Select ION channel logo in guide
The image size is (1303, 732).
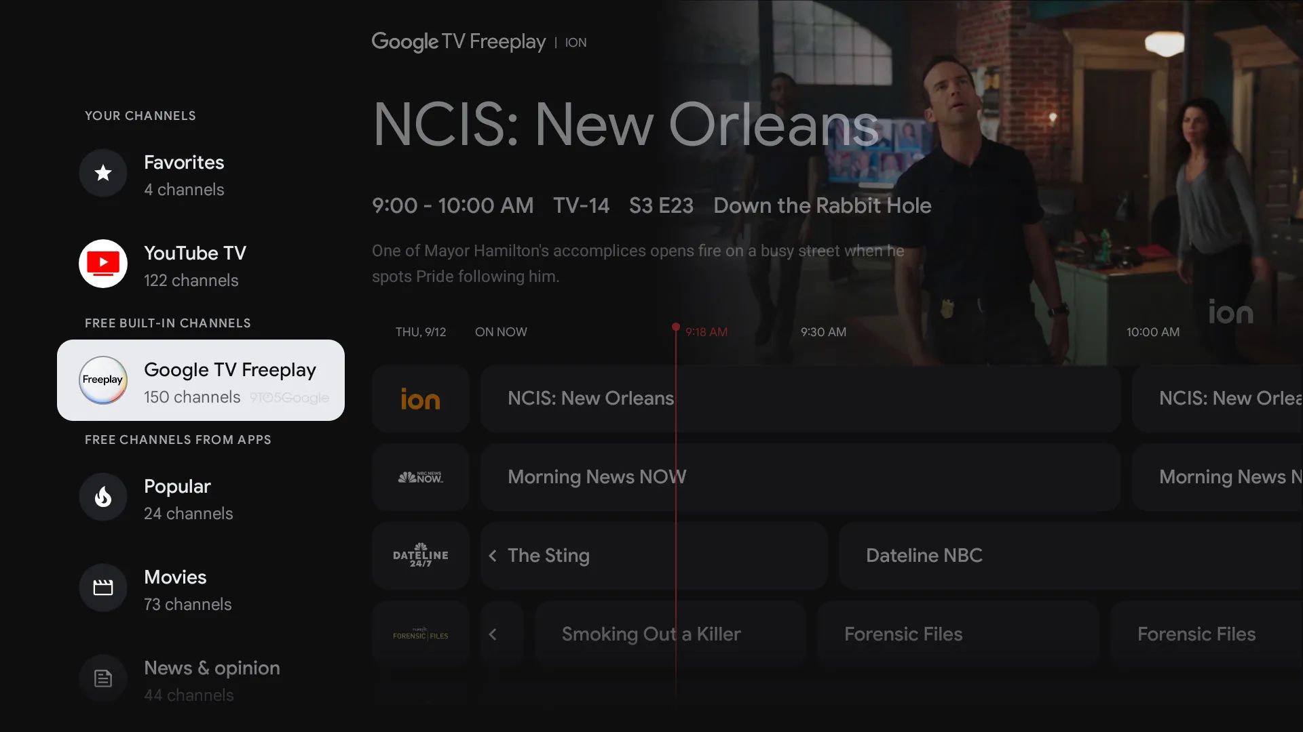click(419, 399)
